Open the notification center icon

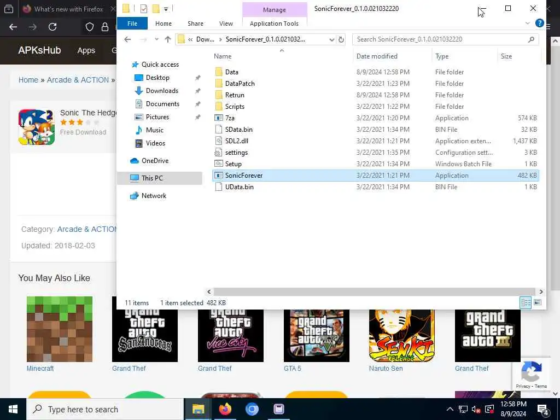coord(543,409)
